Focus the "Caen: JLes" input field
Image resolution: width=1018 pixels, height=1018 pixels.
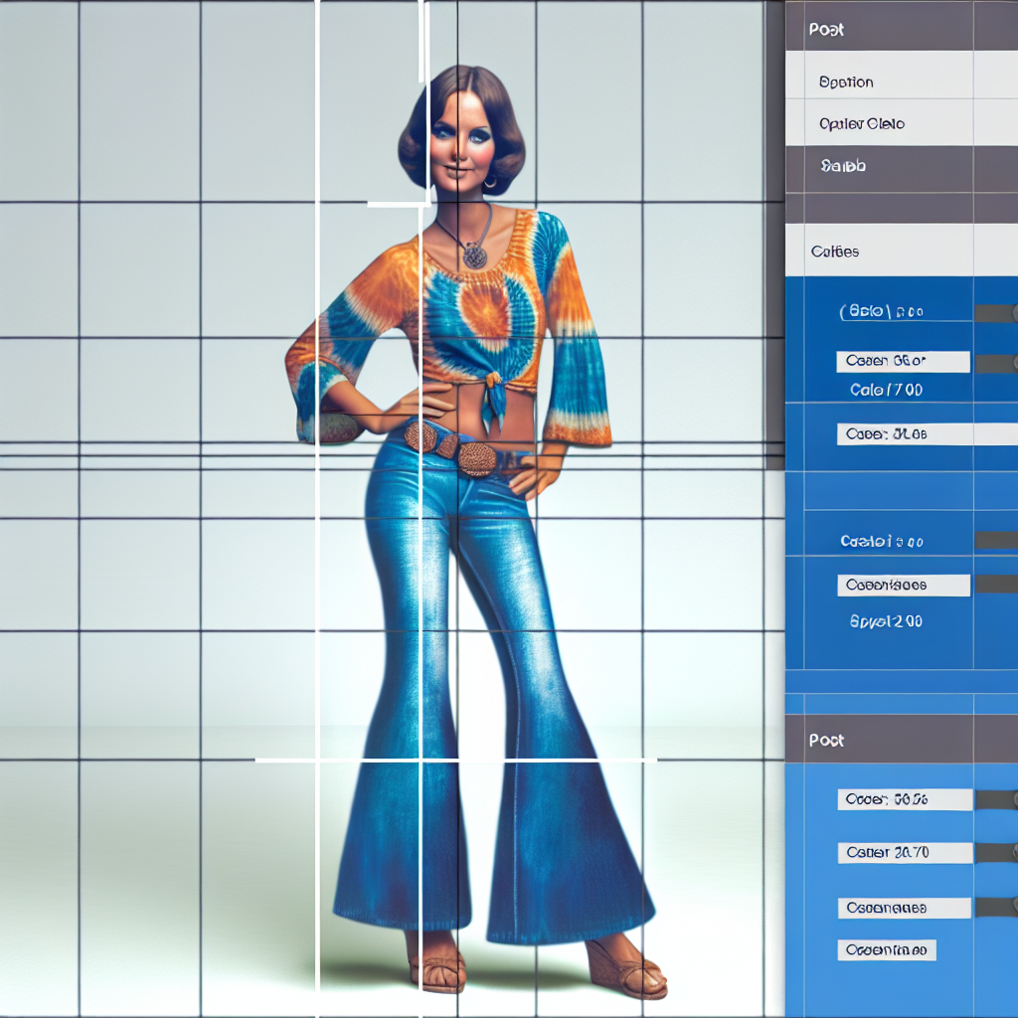pos(902,434)
